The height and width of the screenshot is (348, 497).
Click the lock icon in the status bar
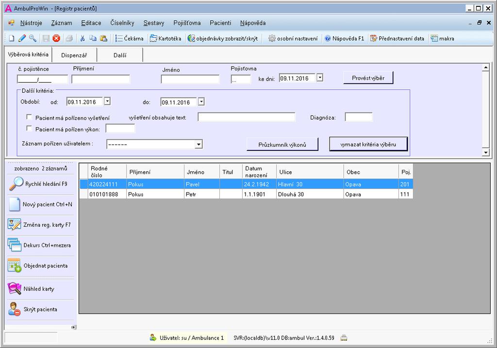(344, 338)
